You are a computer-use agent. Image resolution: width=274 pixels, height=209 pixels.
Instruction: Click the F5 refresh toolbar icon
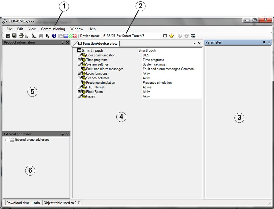tap(48, 36)
